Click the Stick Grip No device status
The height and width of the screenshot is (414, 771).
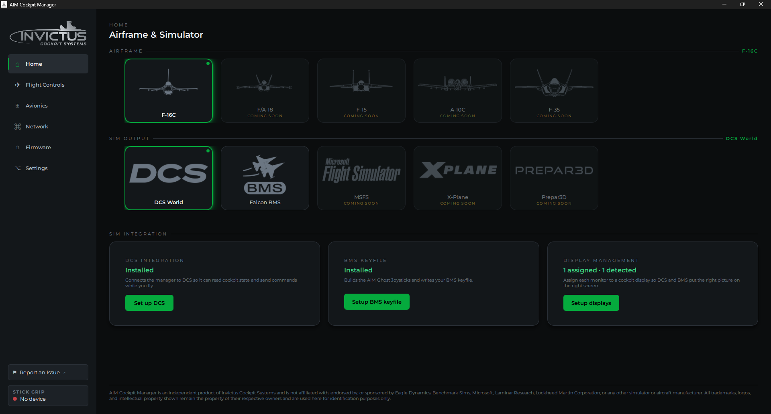tap(48, 396)
